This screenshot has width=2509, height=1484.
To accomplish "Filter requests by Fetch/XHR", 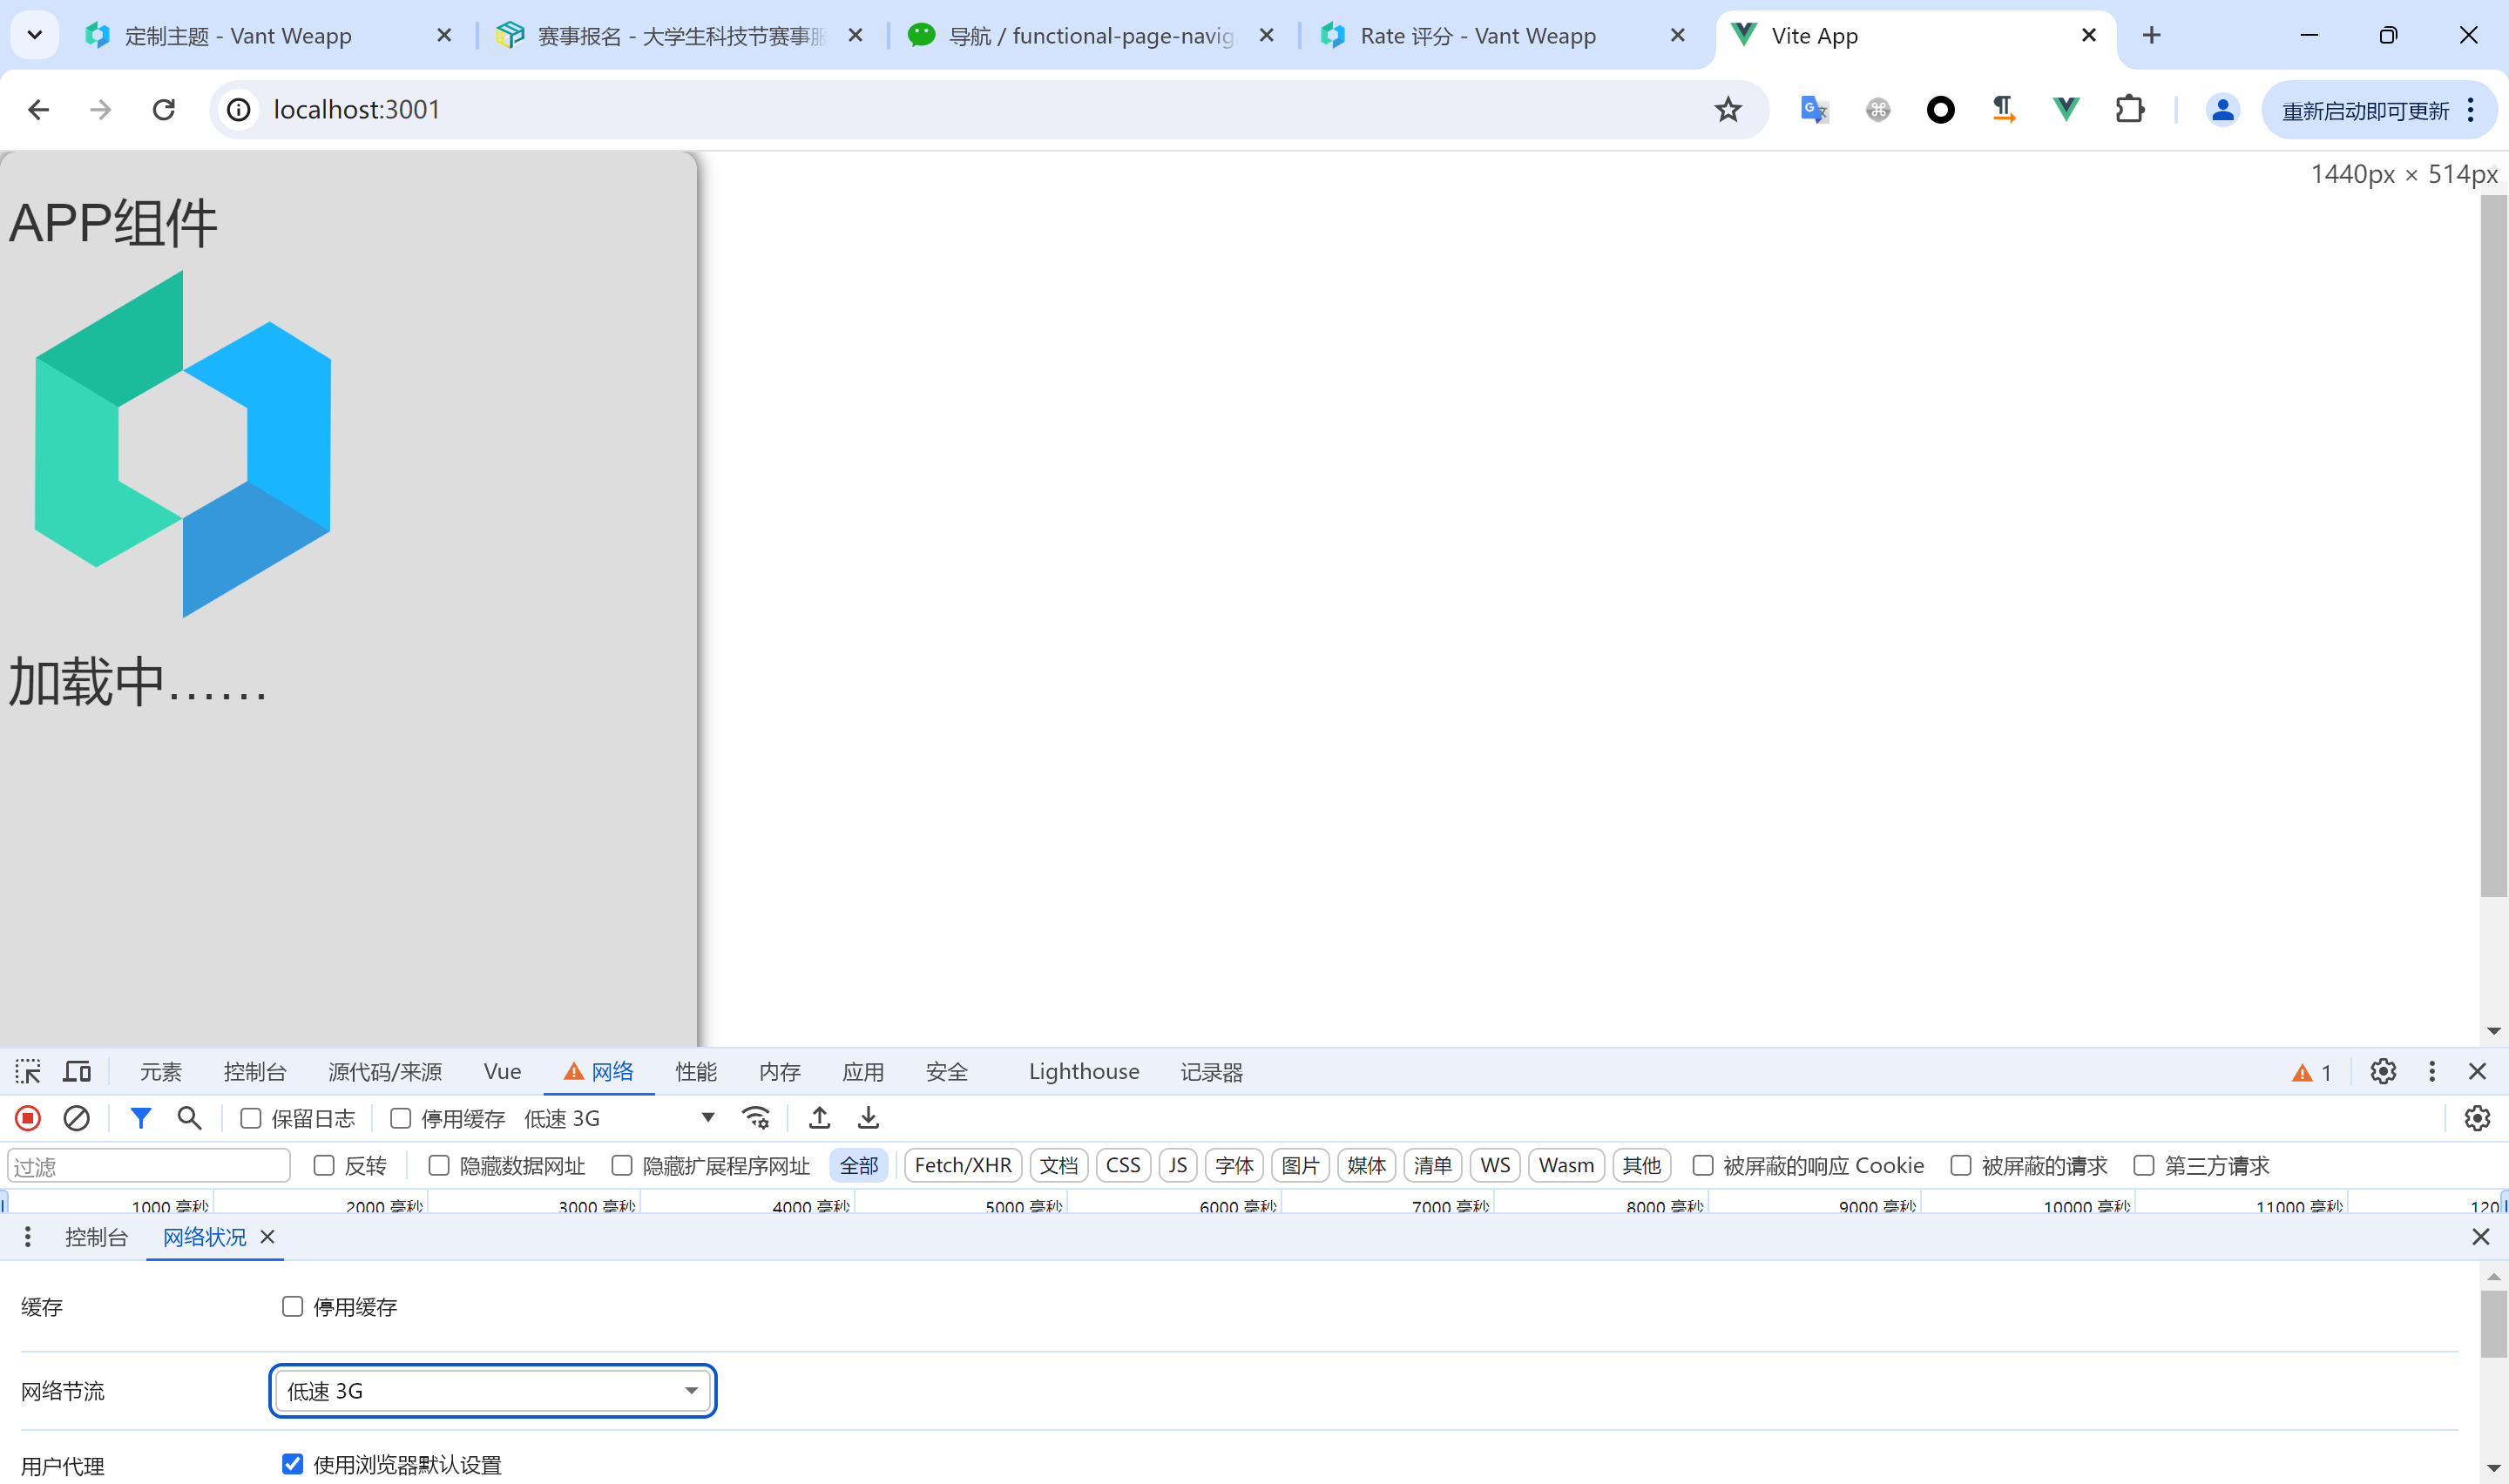I will [962, 1166].
